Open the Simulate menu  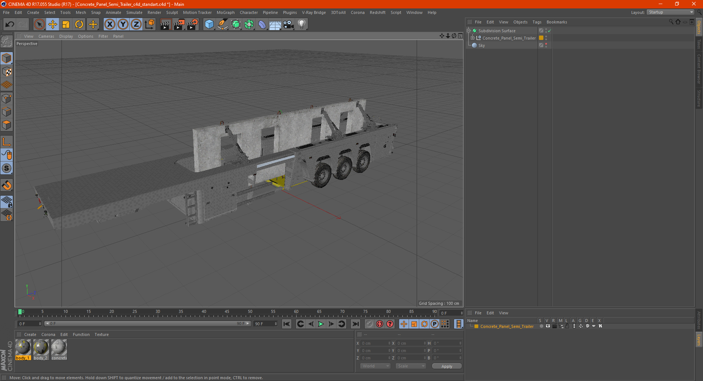tap(134, 12)
